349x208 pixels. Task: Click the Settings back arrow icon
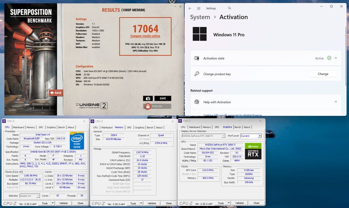click(x=190, y=8)
